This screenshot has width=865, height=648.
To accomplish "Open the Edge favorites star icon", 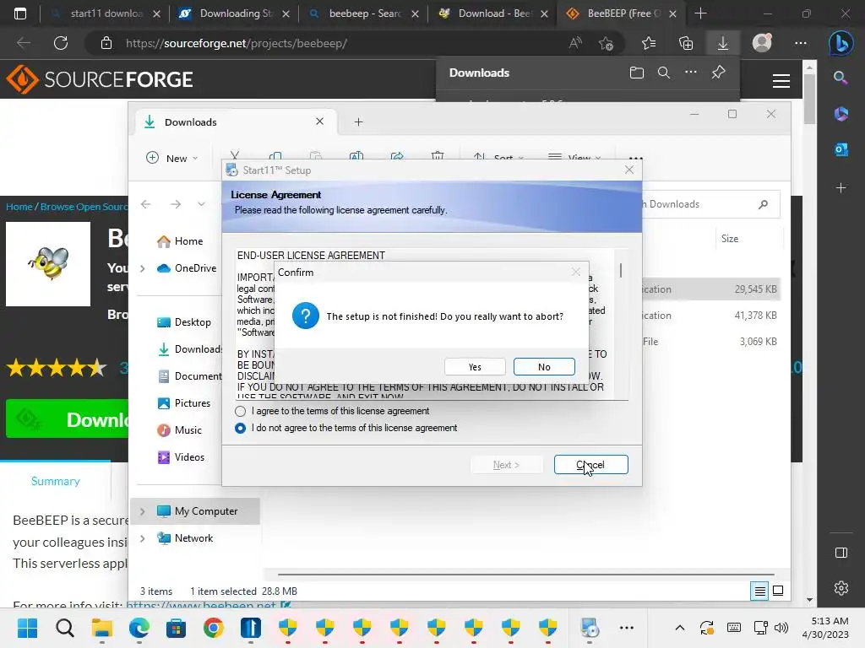I will [x=649, y=43].
